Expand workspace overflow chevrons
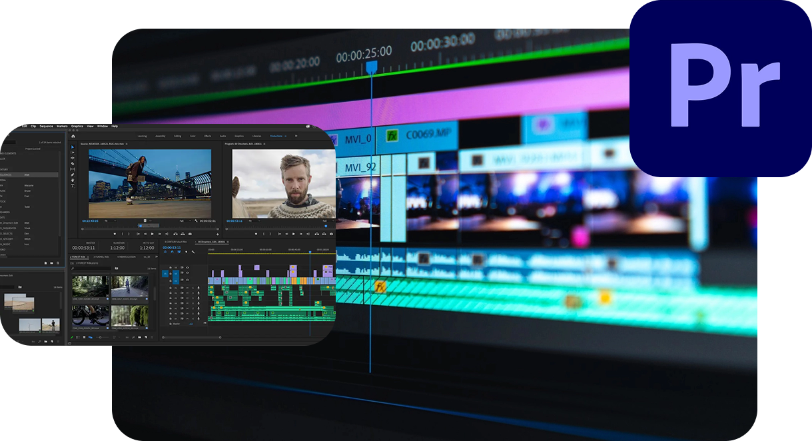812x441 pixels. (296, 136)
